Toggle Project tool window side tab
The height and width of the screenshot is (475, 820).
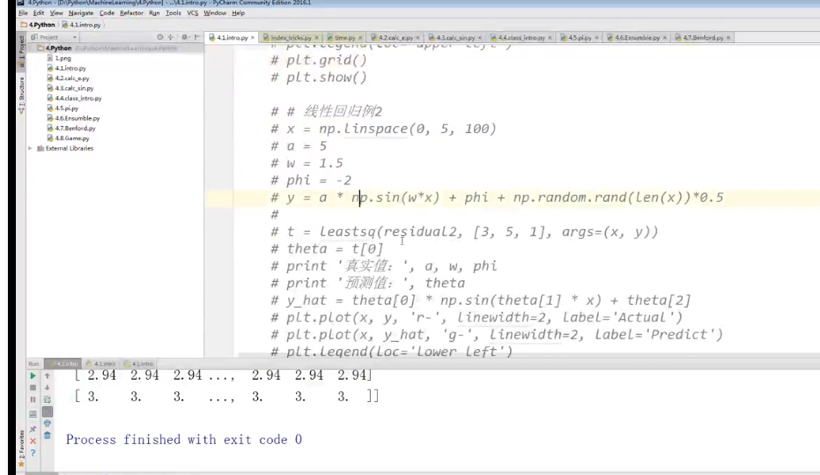(x=21, y=51)
